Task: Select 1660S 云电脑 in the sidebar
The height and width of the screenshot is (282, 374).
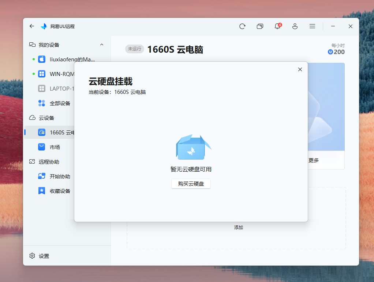Action: [49, 132]
